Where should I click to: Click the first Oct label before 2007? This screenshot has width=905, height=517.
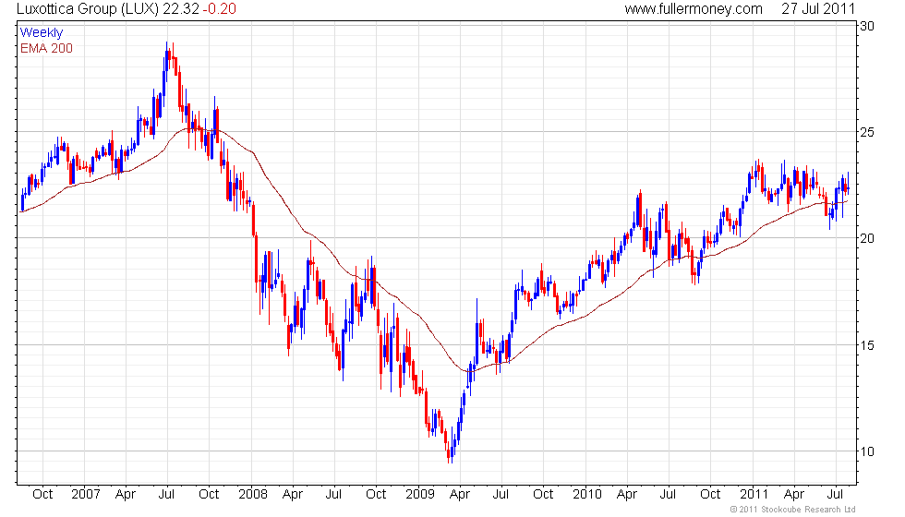(x=42, y=494)
